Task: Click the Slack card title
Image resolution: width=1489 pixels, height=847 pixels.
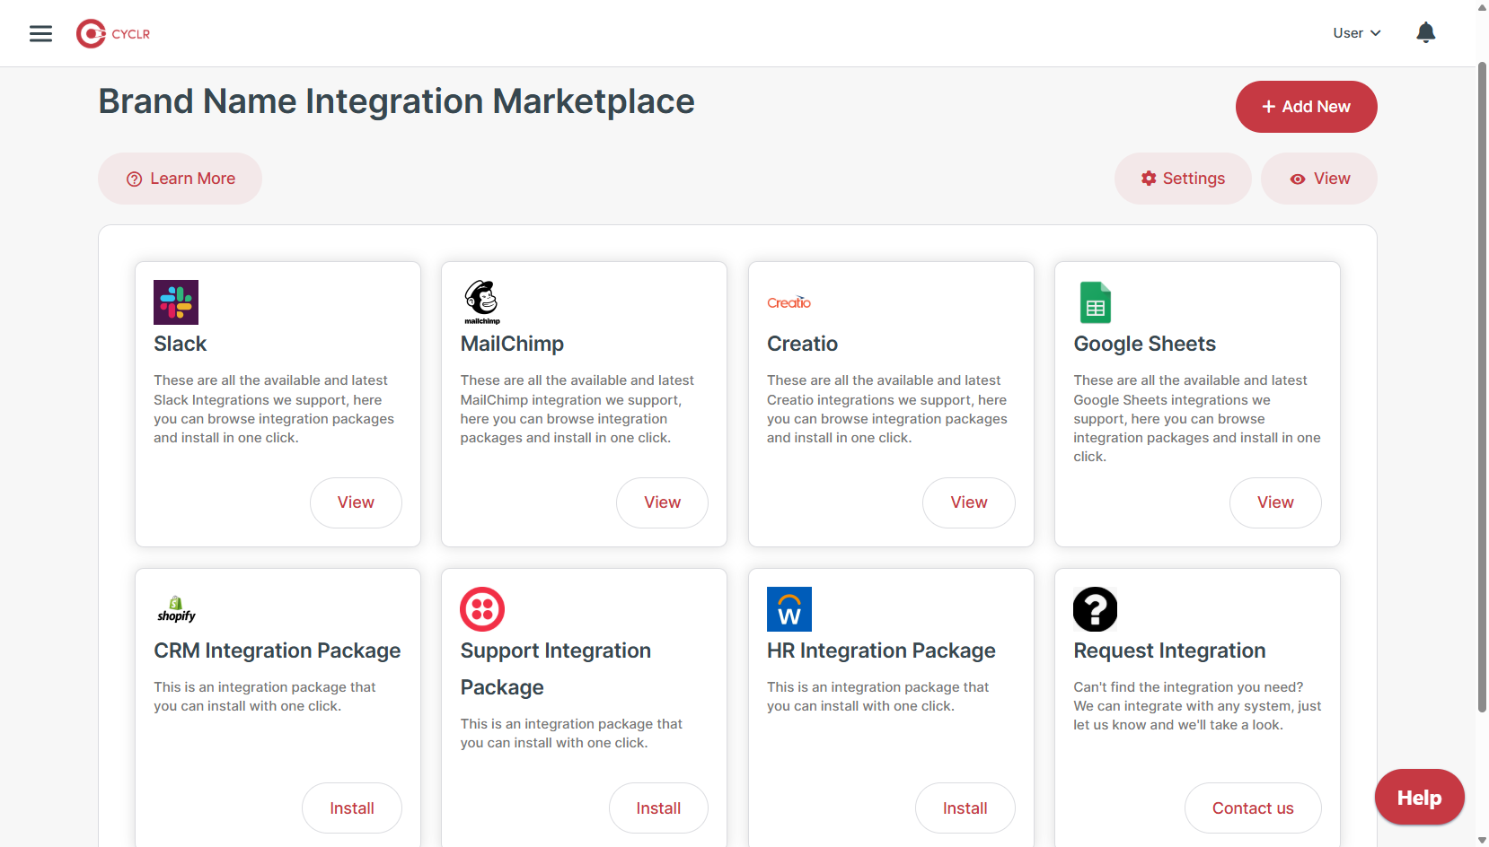Action: (180, 344)
